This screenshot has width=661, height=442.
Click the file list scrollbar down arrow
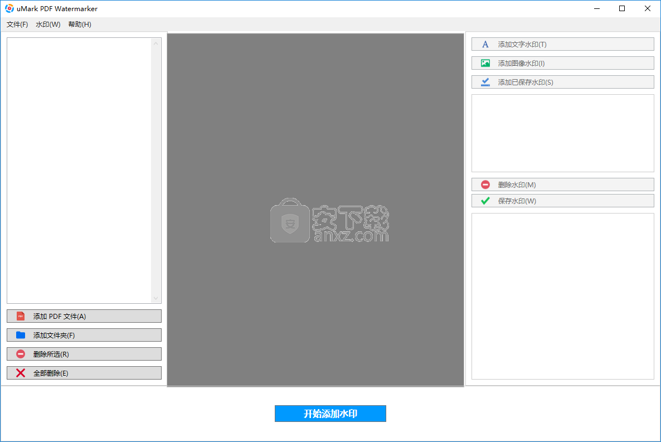[x=155, y=298]
